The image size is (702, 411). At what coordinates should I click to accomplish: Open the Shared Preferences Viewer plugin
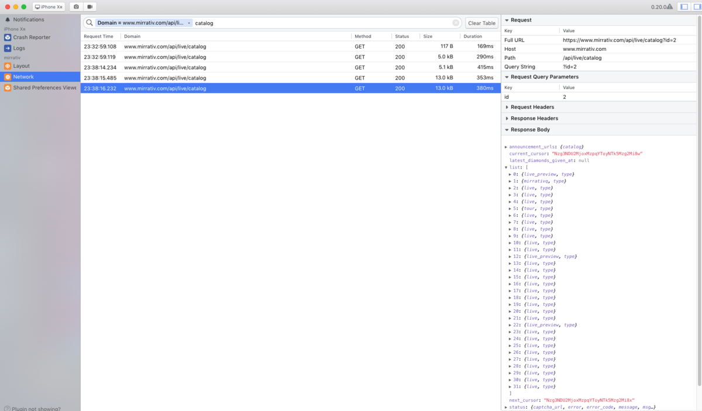40,88
